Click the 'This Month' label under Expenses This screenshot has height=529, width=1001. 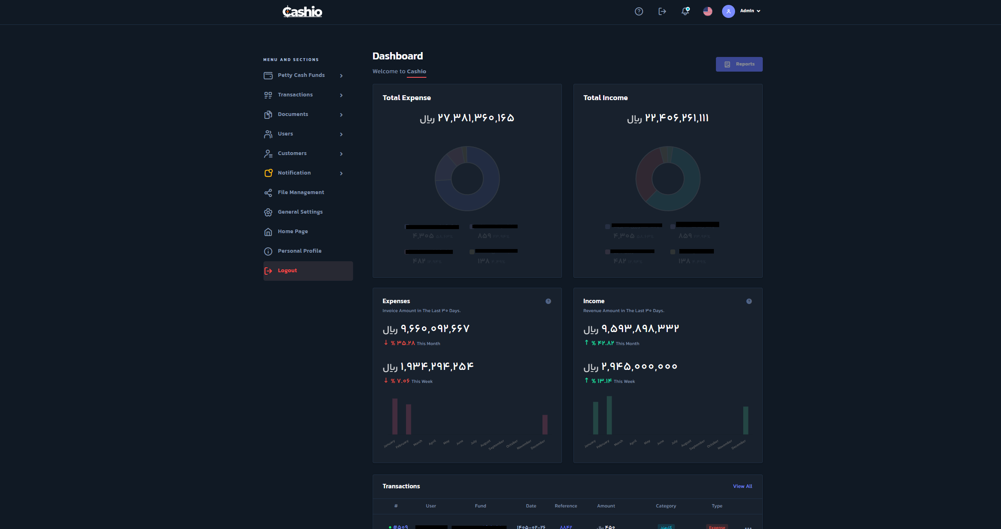428,344
